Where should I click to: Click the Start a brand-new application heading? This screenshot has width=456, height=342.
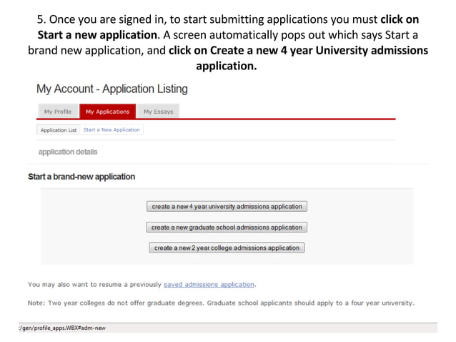tap(81, 177)
